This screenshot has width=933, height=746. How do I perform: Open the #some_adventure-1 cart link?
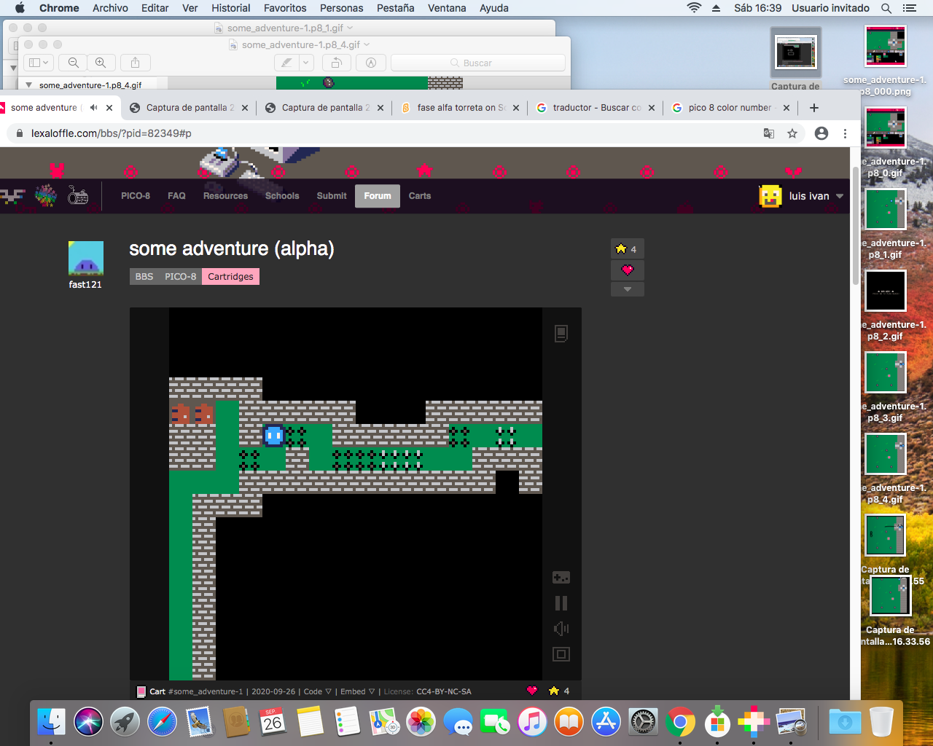tap(206, 691)
